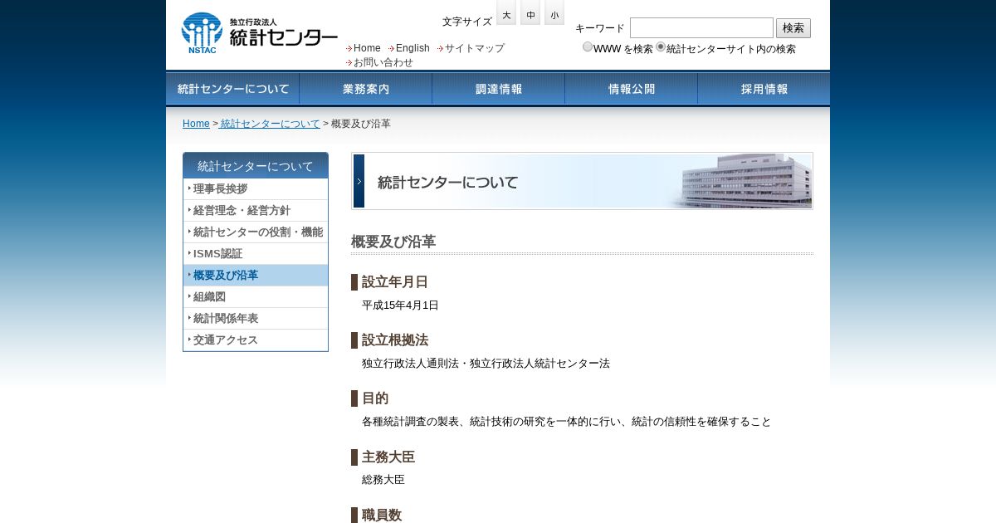Open the サイトマップ link
This screenshot has width=996, height=523.
(x=475, y=48)
